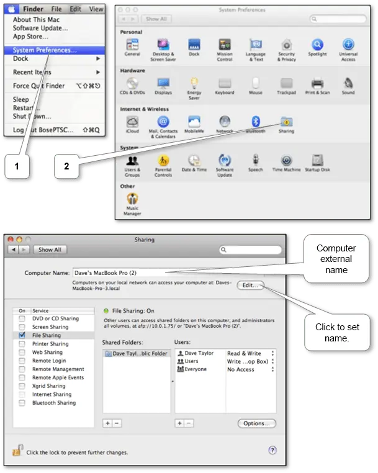Enable Xgrid Sharing checkbox
Viewport: 378px width, 473px height.
point(22,386)
